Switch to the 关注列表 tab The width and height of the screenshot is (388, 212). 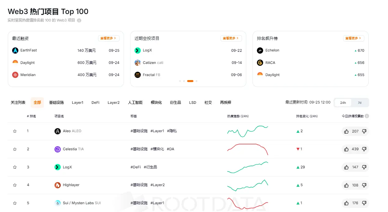(18, 102)
